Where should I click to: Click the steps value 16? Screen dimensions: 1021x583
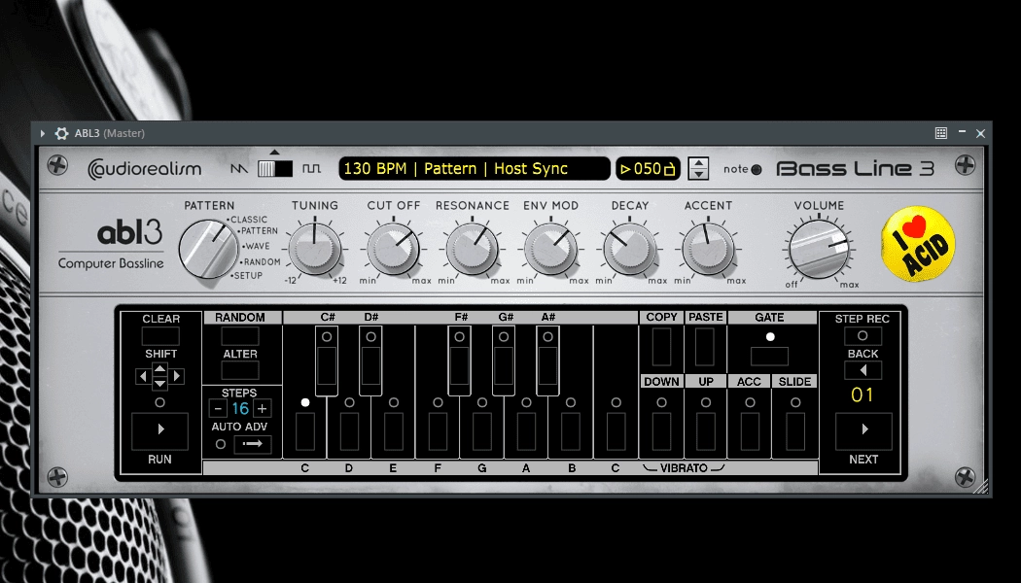240,409
